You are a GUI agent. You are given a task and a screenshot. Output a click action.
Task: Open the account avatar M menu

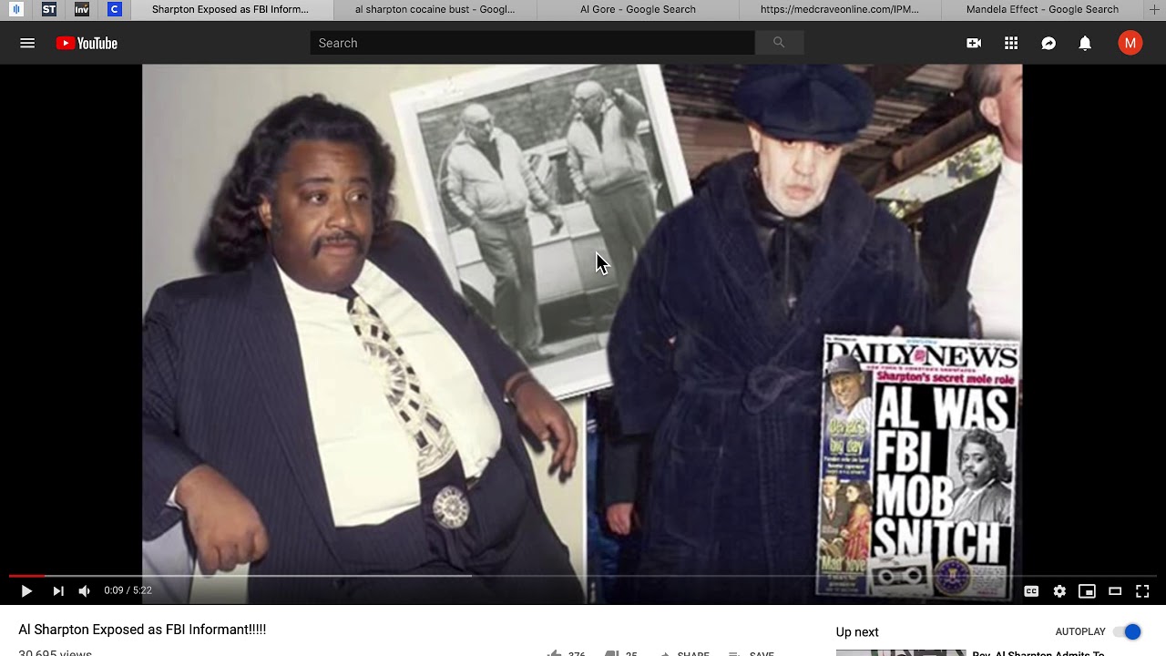tap(1130, 43)
